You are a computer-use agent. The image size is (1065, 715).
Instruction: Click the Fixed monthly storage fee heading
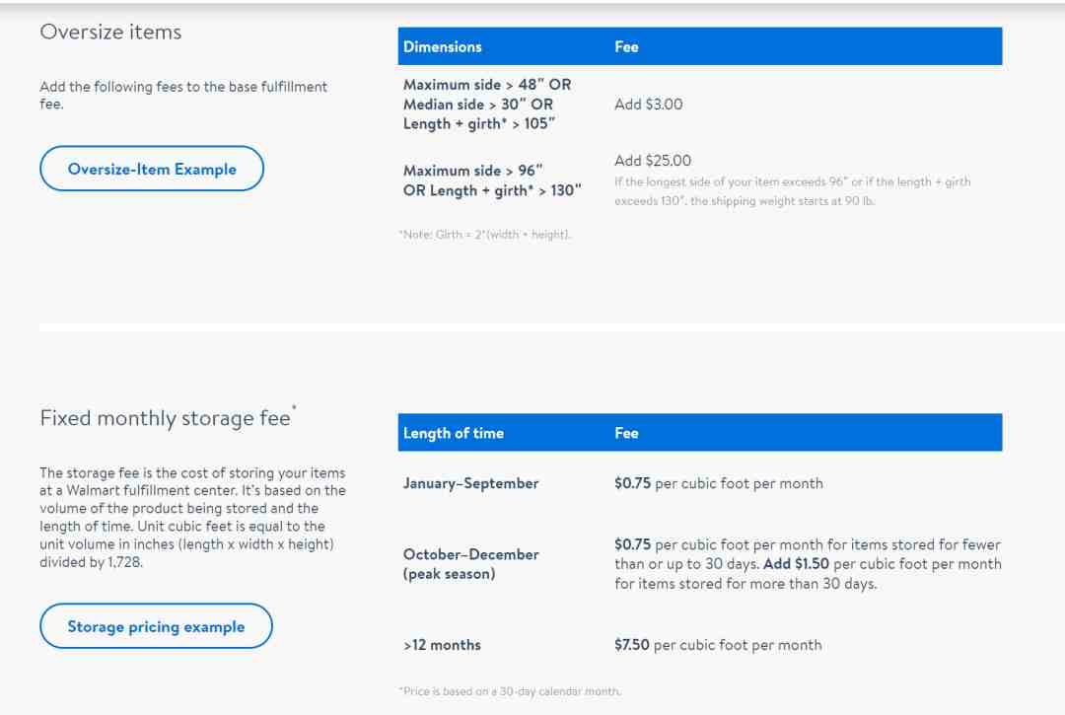coord(166,418)
